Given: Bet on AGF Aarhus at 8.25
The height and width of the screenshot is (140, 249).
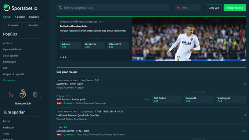Looking at the screenshot, I should coord(167,99).
